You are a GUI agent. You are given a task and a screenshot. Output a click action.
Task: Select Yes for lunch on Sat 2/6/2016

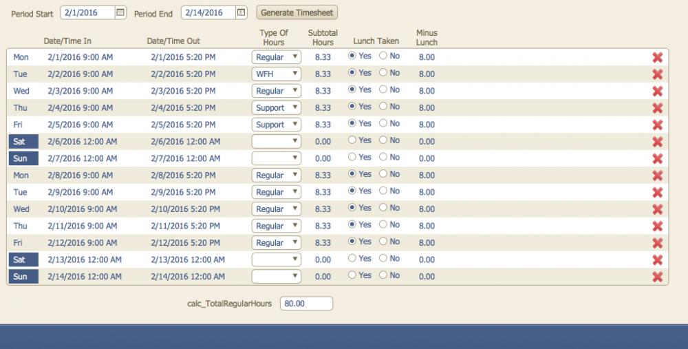tap(353, 140)
